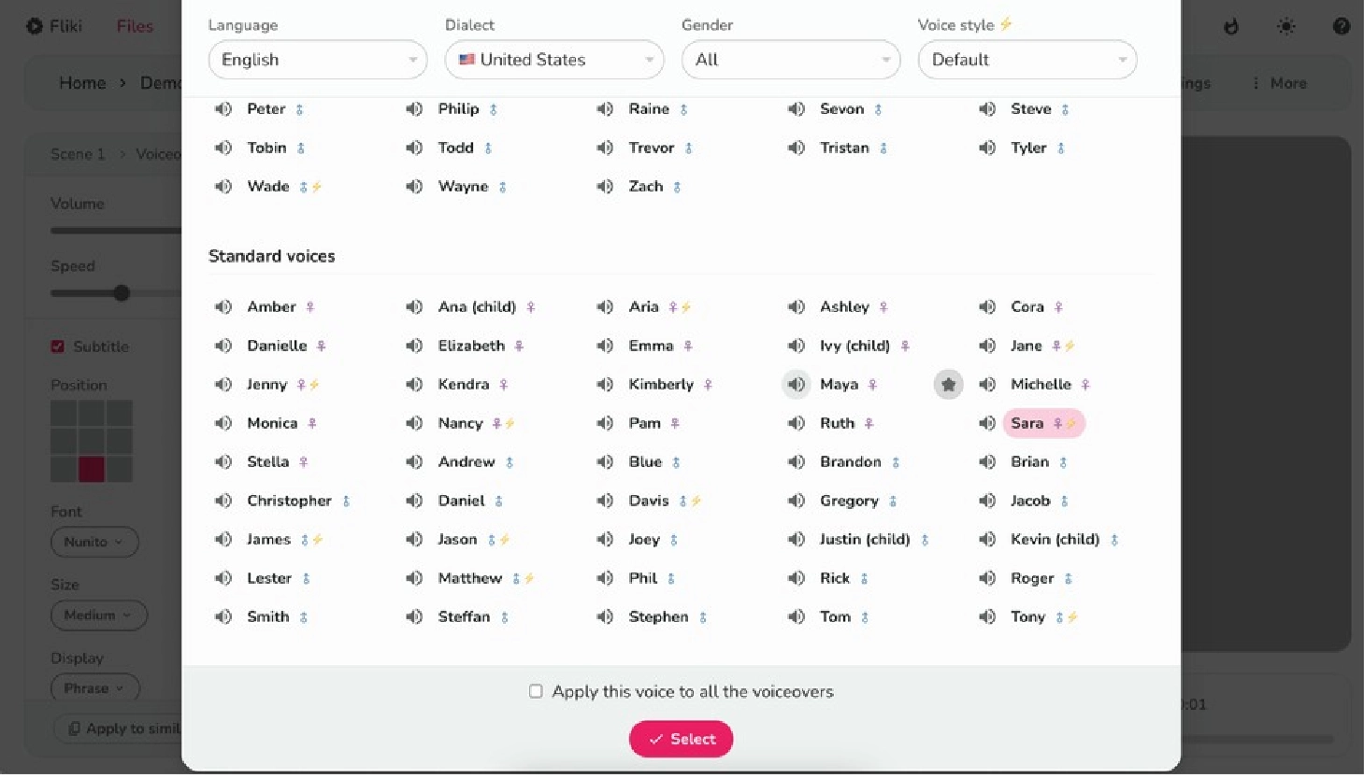Play the Maya voice sample
The height and width of the screenshot is (778, 1364).
point(796,384)
